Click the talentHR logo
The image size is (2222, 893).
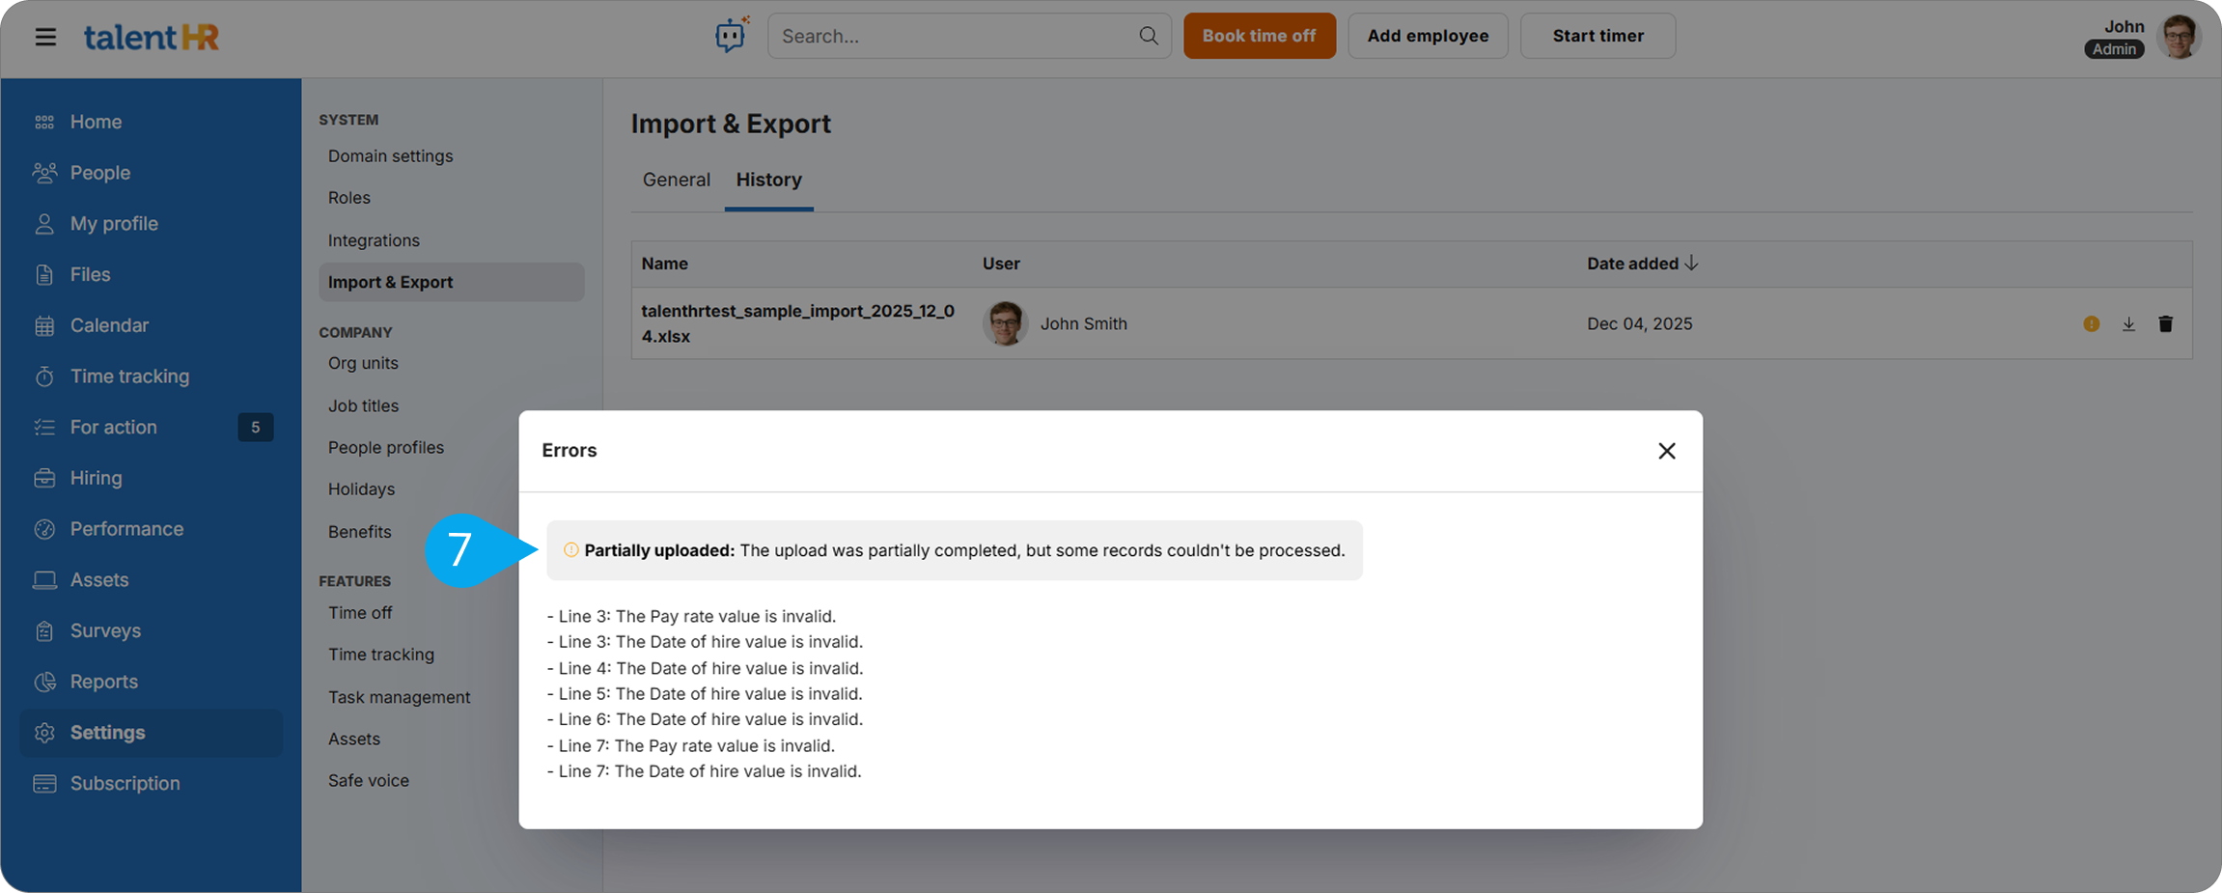click(152, 37)
